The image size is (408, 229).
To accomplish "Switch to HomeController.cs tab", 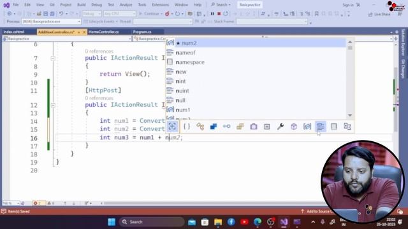I will (x=103, y=32).
